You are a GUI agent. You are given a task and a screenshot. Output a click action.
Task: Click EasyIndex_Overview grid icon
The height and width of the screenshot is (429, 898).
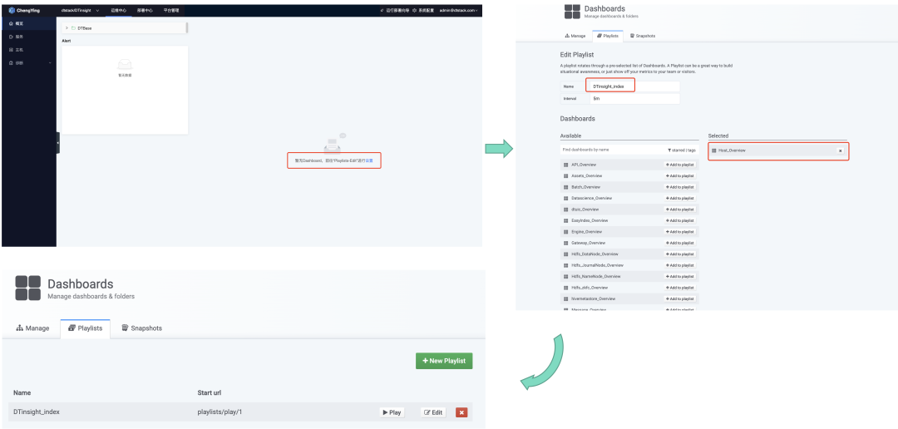click(566, 220)
